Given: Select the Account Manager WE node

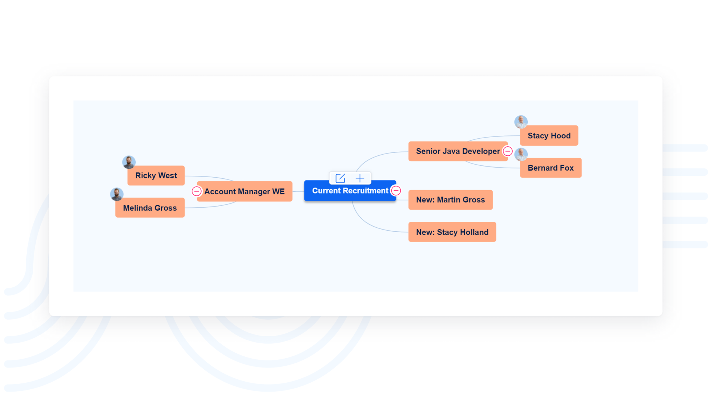Looking at the screenshot, I should pos(245,192).
